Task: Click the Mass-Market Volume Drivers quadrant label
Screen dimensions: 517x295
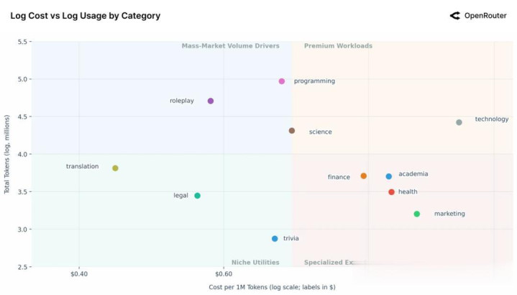Action: click(x=230, y=46)
